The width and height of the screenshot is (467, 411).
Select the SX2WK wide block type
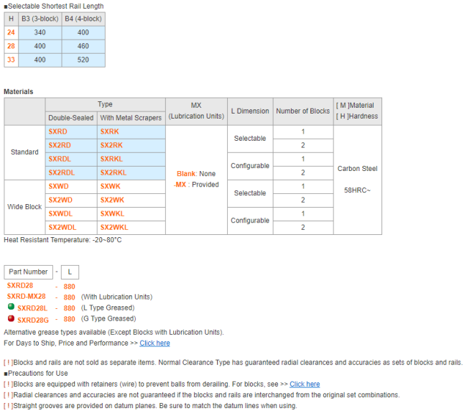tap(111, 200)
